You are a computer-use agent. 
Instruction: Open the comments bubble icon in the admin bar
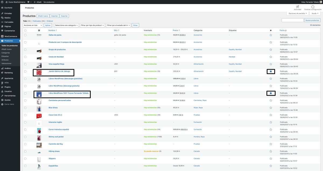[x=28, y=2]
